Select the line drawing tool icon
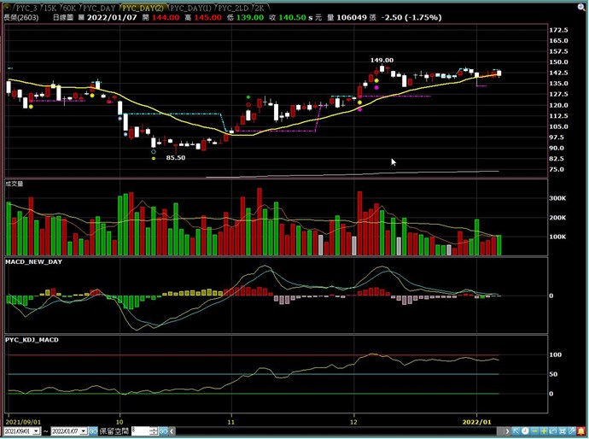The image size is (589, 439). (x=571, y=431)
